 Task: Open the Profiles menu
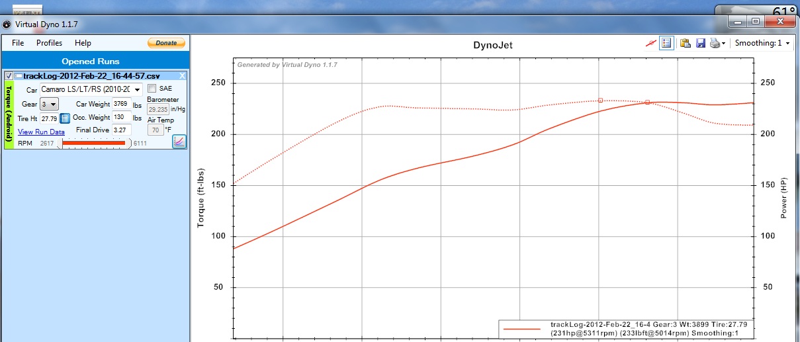[x=49, y=42]
